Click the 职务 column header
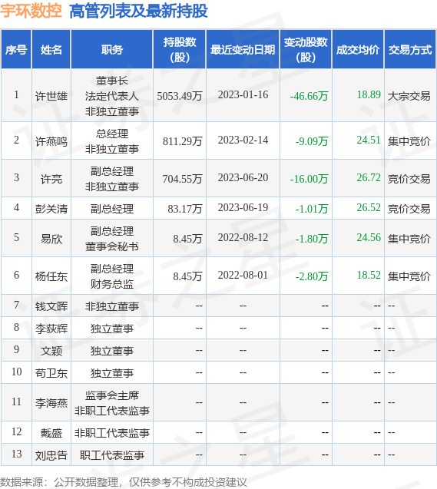Viewport: 437px width, 489px height. point(112,50)
